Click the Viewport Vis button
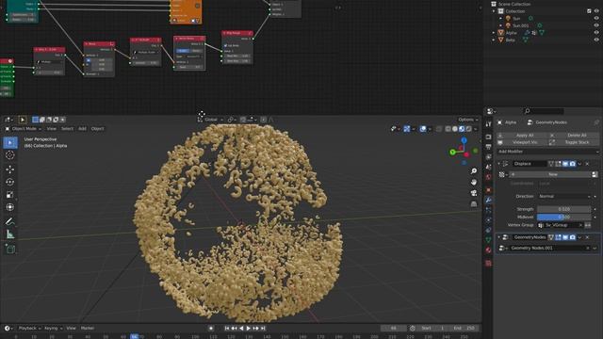This screenshot has width=603, height=339. 521,142
